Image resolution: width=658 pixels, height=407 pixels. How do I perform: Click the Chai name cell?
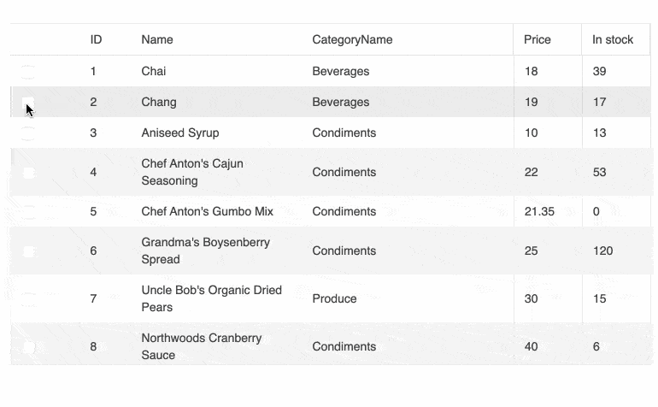154,71
